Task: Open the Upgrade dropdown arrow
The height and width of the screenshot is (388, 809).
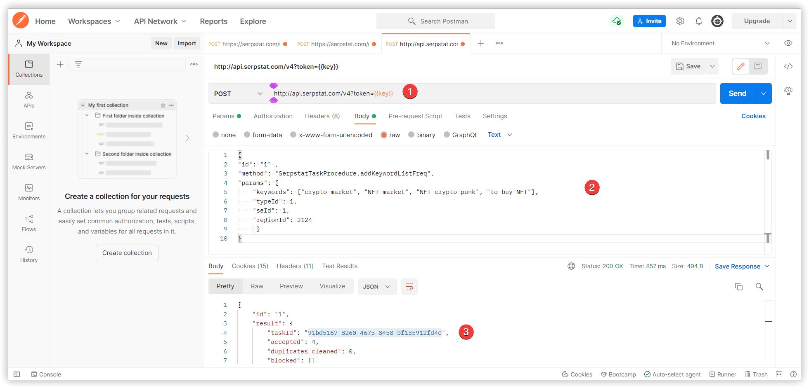Action: (x=790, y=21)
